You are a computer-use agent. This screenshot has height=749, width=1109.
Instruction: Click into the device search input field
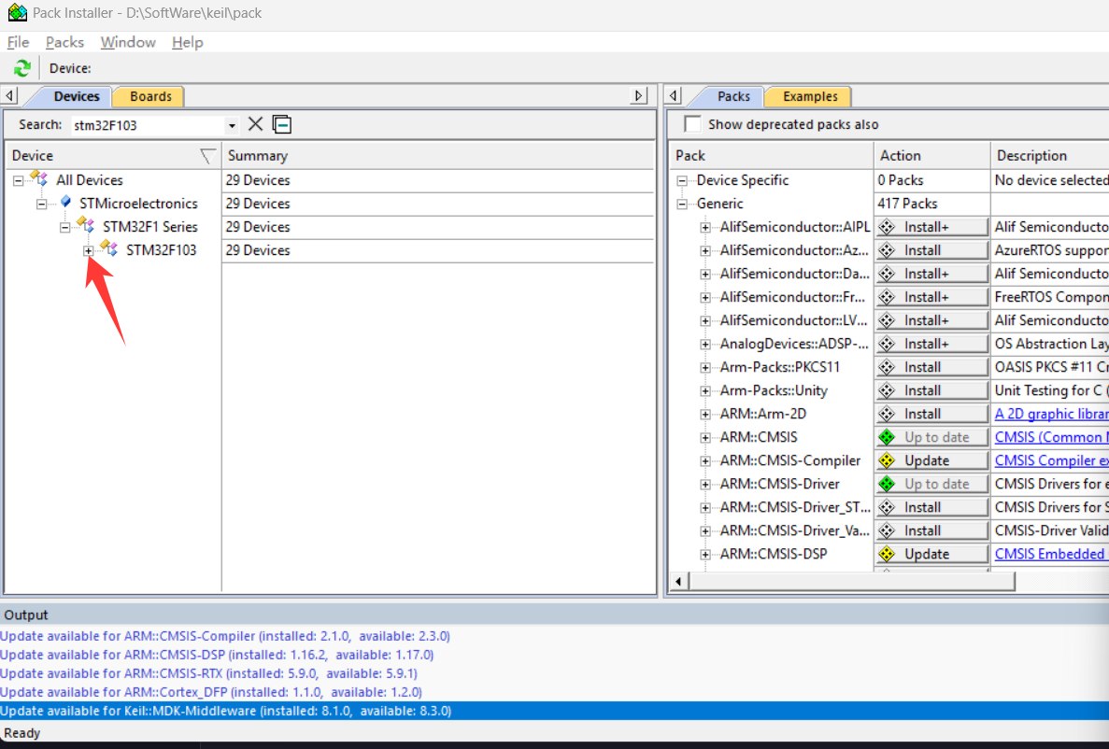coord(148,125)
